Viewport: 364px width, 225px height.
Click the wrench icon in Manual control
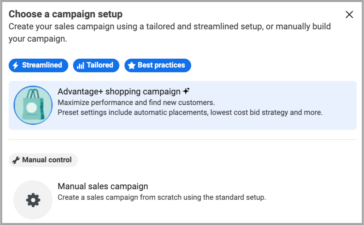[16, 160]
